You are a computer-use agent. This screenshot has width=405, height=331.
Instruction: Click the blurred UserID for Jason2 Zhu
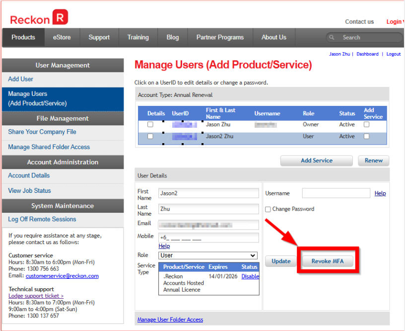[185, 136]
